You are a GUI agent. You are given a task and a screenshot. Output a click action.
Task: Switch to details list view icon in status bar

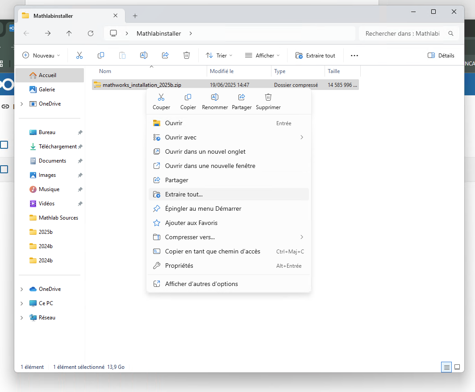pos(446,367)
